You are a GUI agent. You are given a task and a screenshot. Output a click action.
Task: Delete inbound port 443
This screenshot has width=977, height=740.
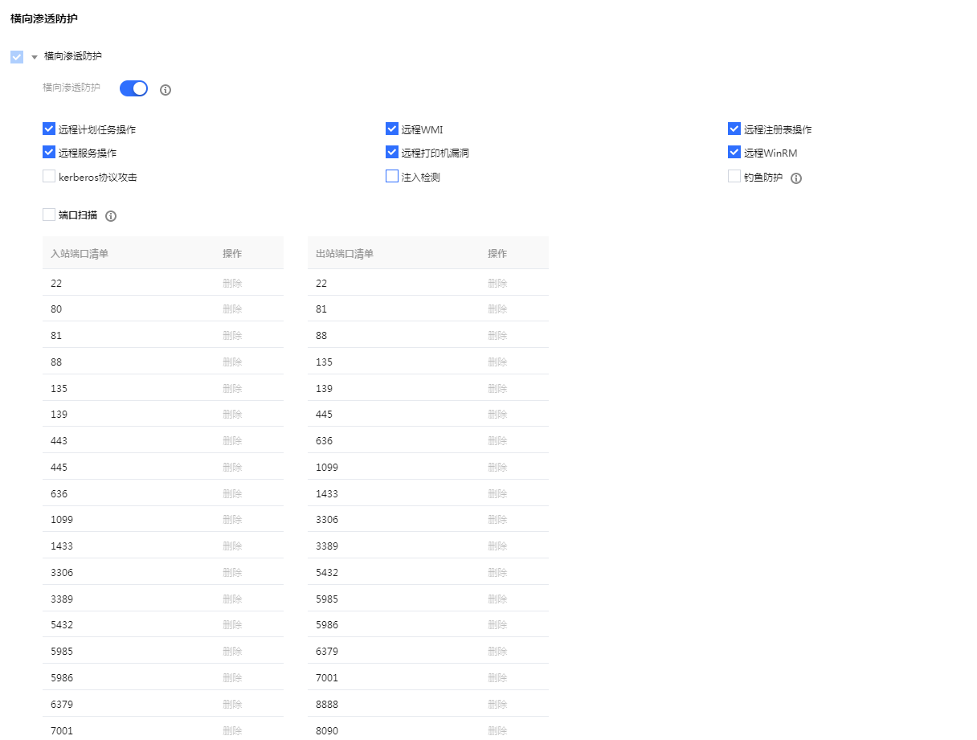(x=232, y=441)
